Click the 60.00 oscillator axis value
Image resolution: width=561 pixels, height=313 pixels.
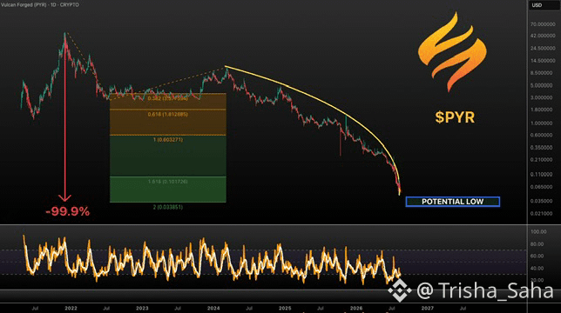(x=537, y=256)
